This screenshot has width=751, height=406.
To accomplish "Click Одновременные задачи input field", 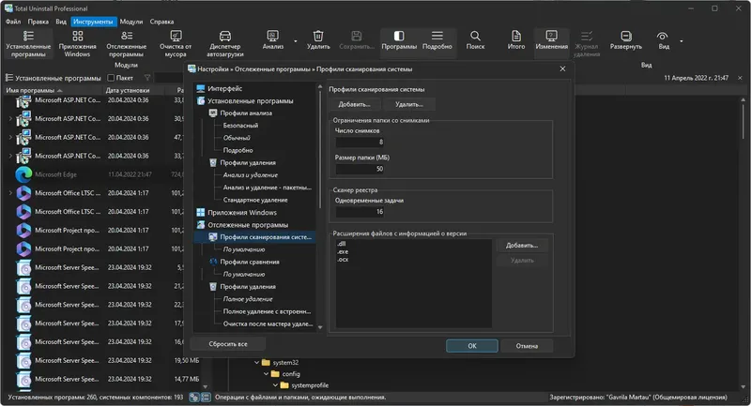I will coord(360,212).
